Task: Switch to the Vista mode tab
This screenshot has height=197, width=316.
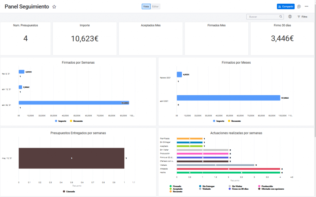Action: coord(146,6)
